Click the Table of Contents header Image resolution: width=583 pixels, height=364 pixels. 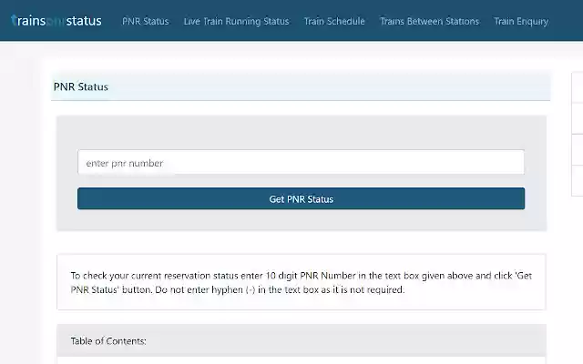click(108, 341)
